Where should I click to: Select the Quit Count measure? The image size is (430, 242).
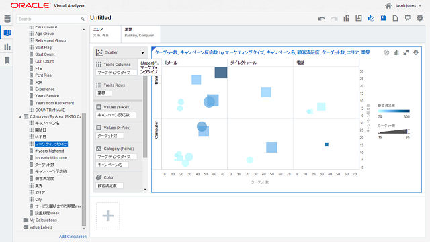tap(44, 61)
